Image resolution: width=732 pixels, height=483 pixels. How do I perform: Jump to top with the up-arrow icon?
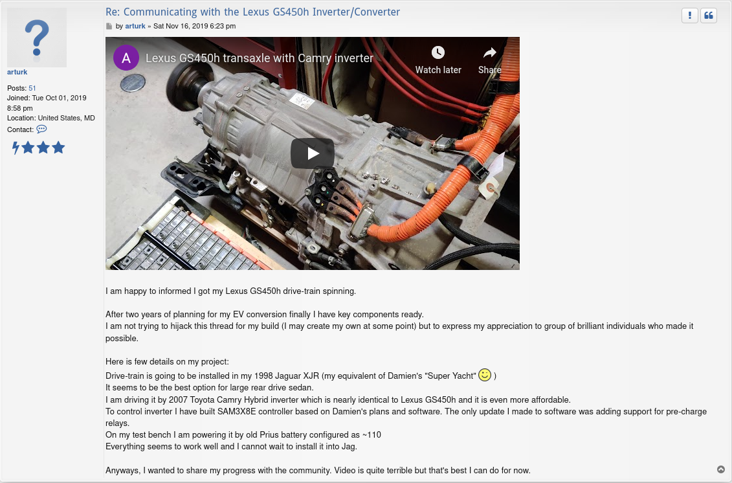[x=721, y=469]
